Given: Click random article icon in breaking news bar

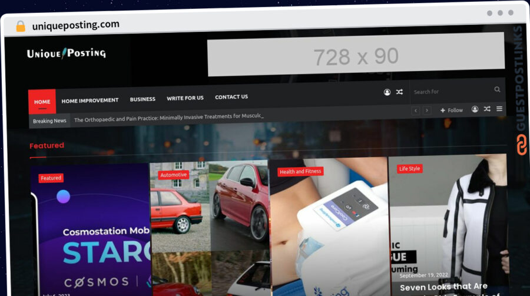Looking at the screenshot, I should [x=487, y=109].
